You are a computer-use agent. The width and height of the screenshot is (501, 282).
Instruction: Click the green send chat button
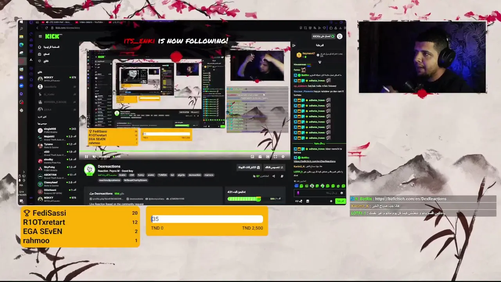[341, 201]
